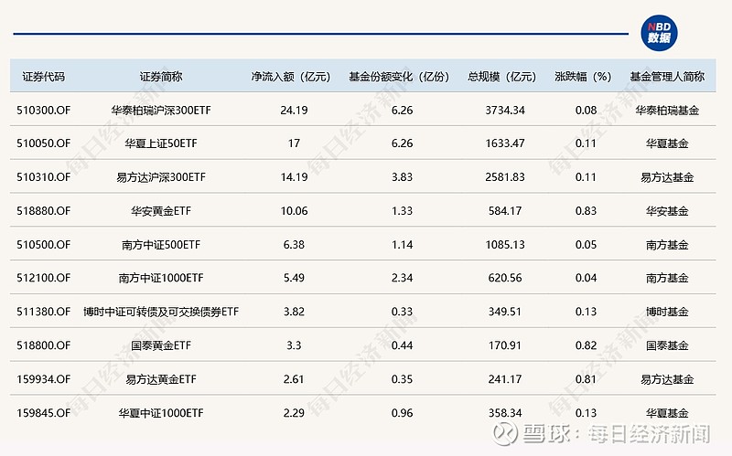
Task: Click the share change value 3.83
Action: coord(402,177)
